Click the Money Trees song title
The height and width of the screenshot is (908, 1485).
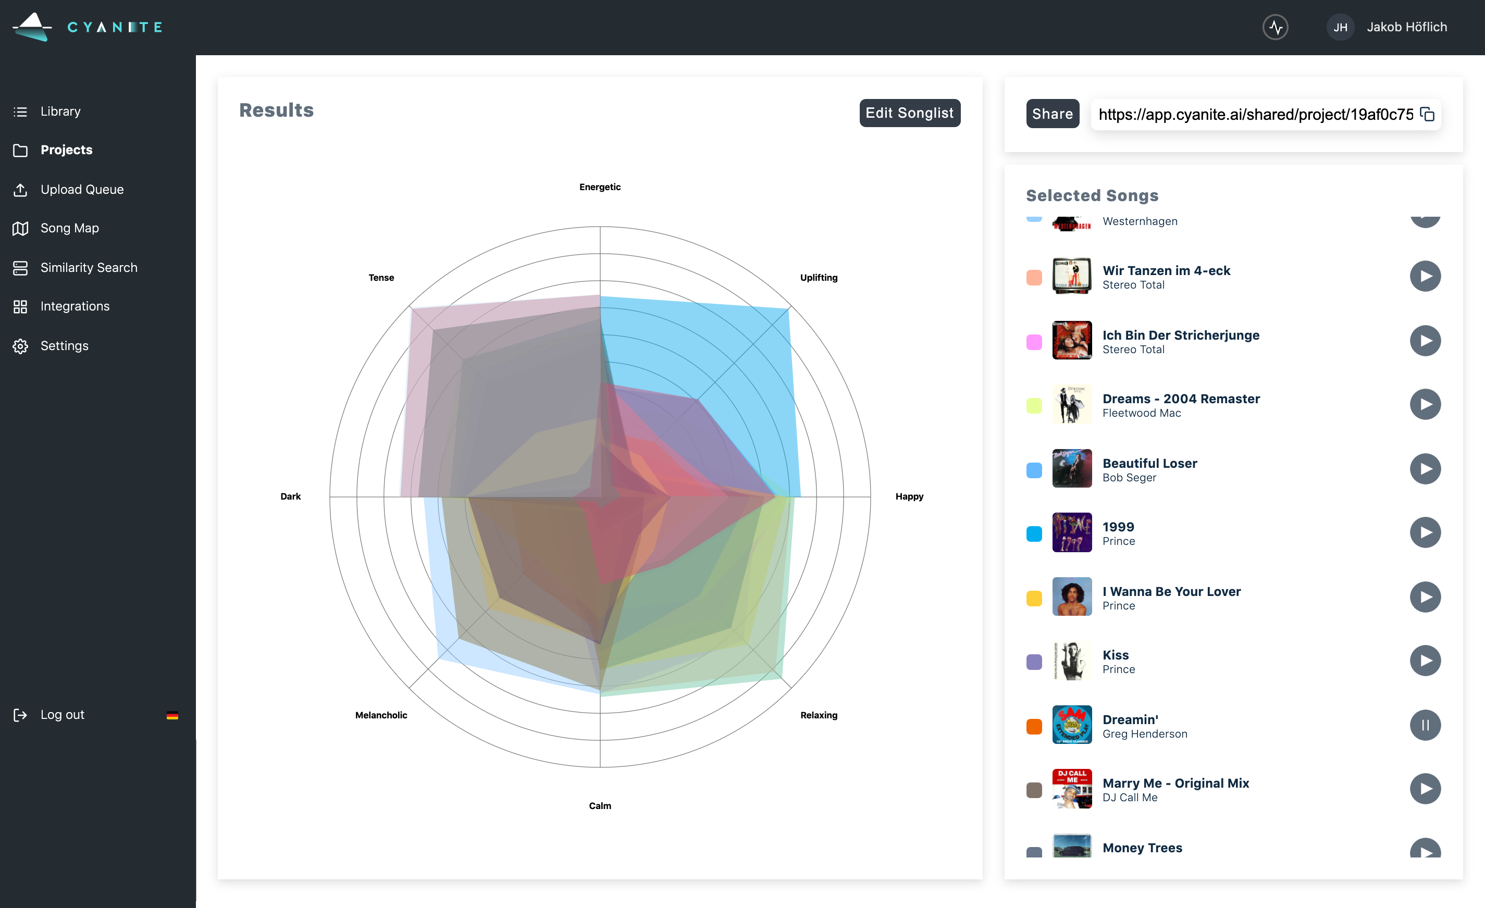pyautogui.click(x=1142, y=848)
